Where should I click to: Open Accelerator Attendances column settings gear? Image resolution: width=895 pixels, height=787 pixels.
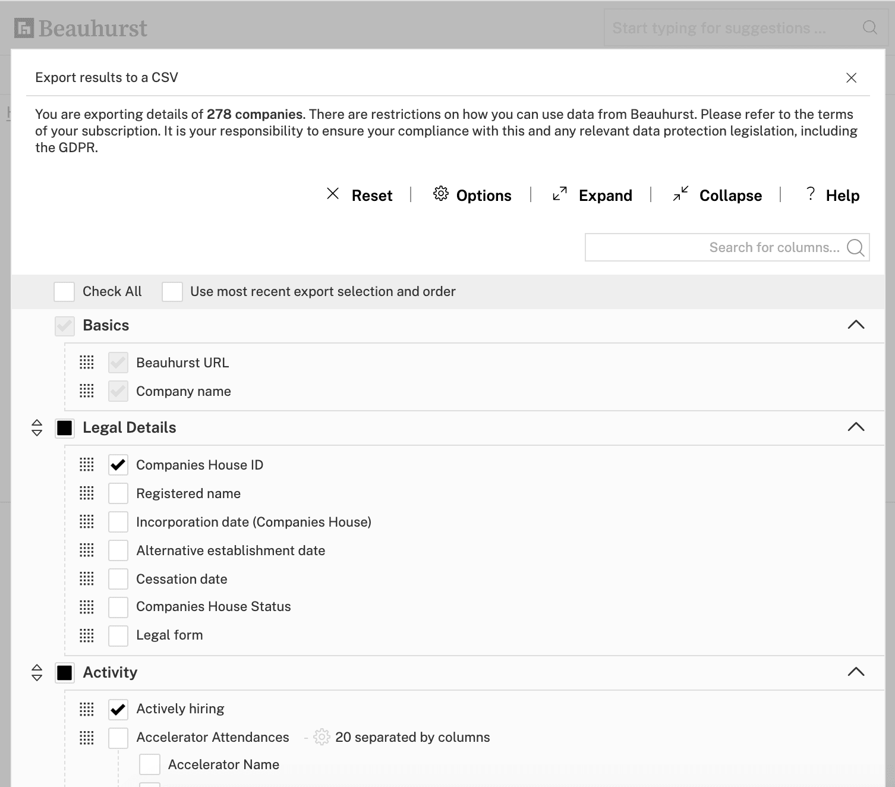322,737
